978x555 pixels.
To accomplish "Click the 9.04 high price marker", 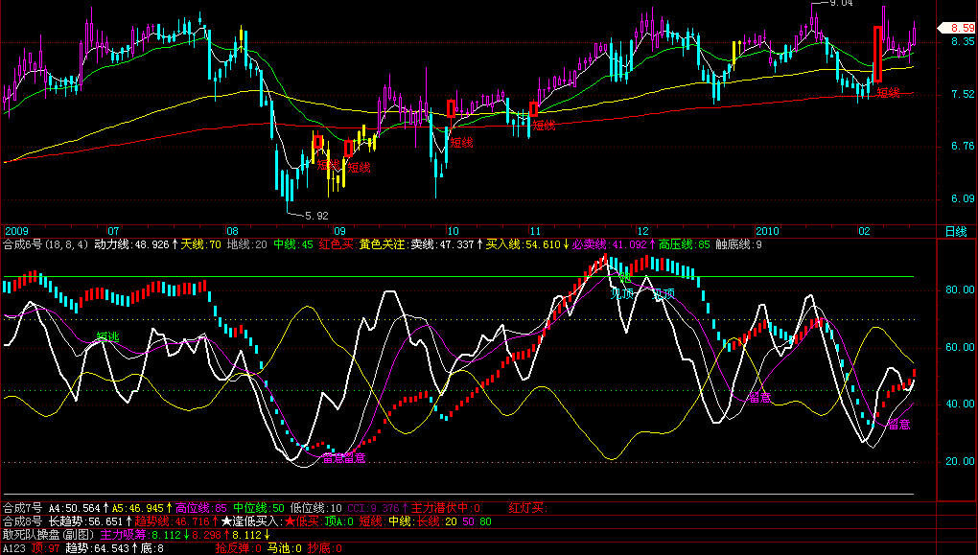I will pos(841,3).
